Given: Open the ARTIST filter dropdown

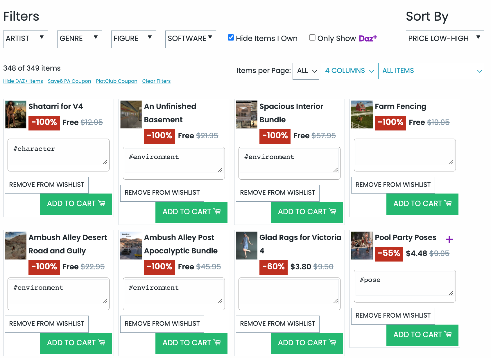Looking at the screenshot, I should pos(26,39).
